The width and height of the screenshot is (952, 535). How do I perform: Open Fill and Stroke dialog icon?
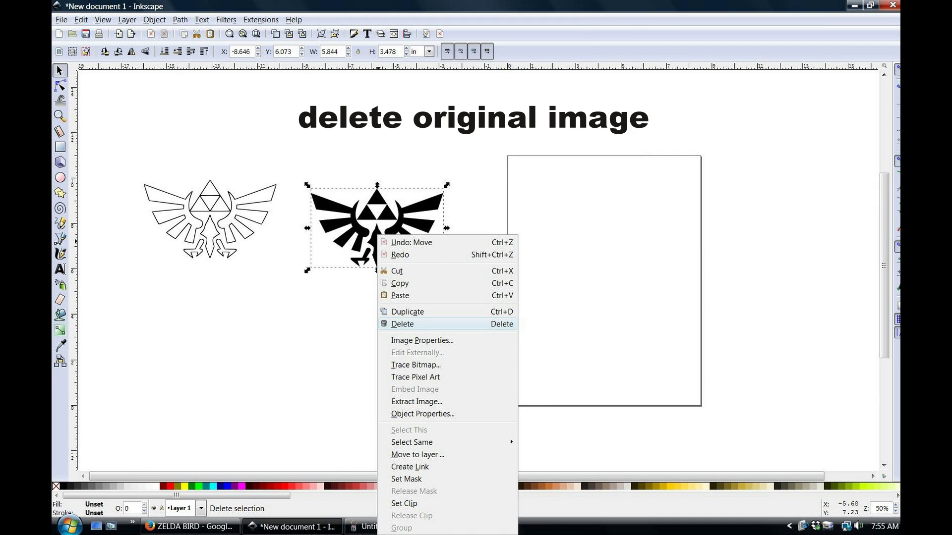point(354,34)
